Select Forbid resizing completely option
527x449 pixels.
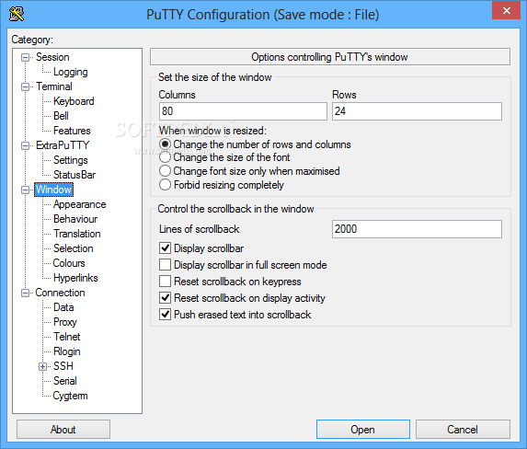222,185
